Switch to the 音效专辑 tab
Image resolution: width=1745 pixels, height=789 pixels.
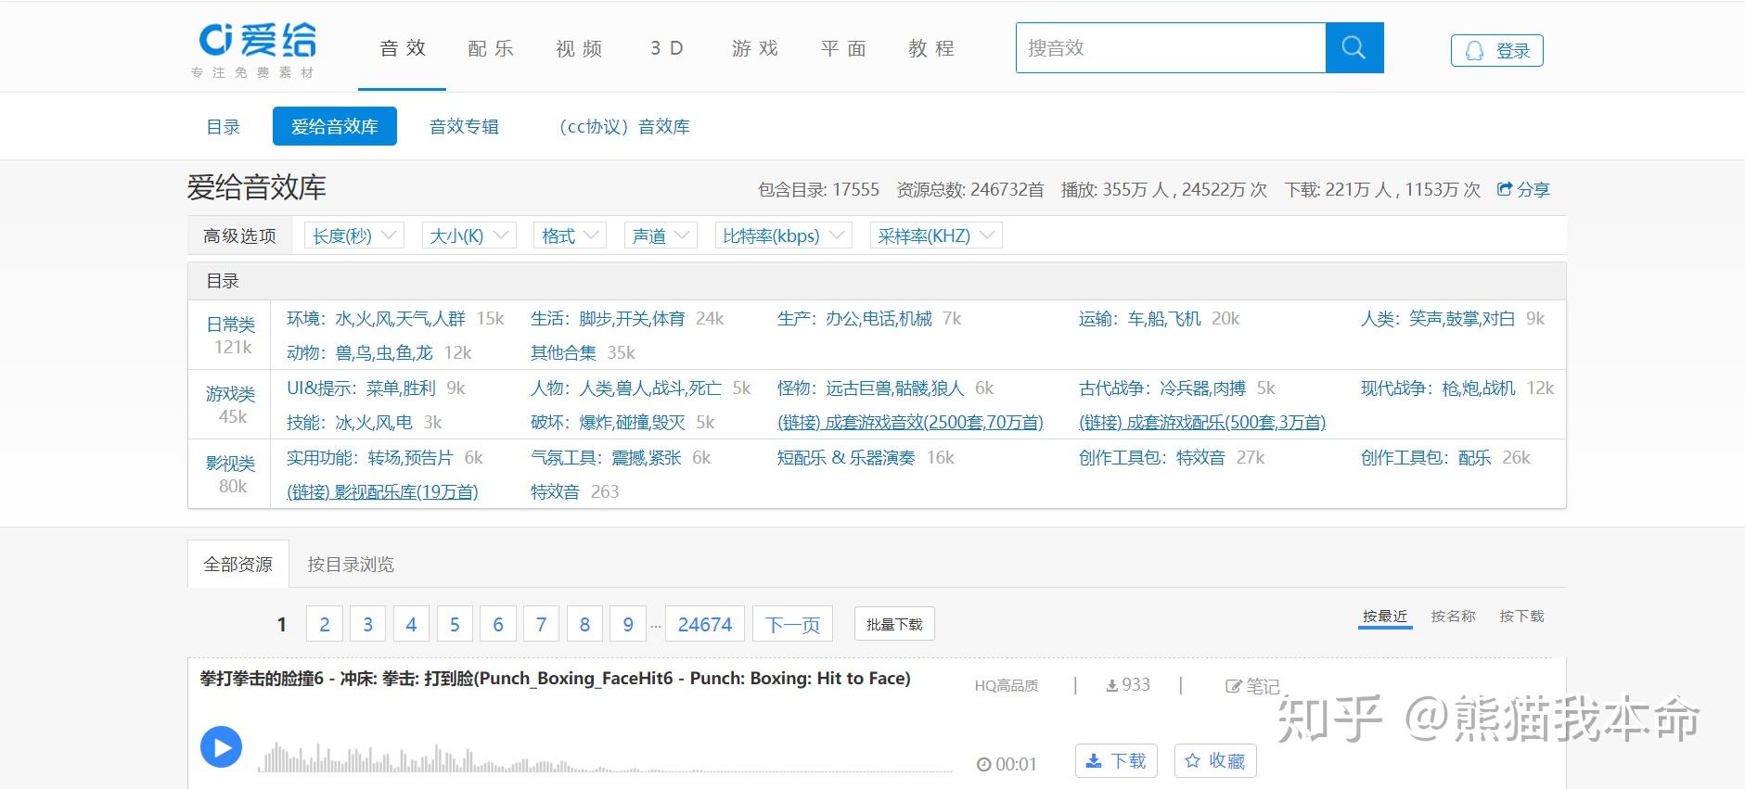click(x=464, y=126)
